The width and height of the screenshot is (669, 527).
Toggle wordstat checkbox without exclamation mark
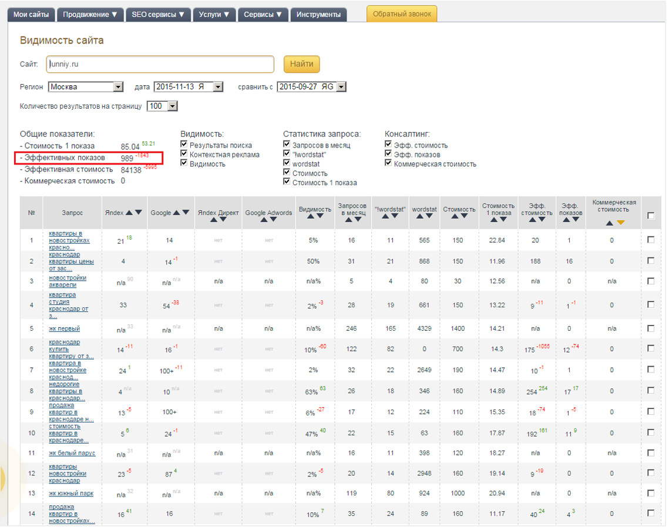click(287, 163)
